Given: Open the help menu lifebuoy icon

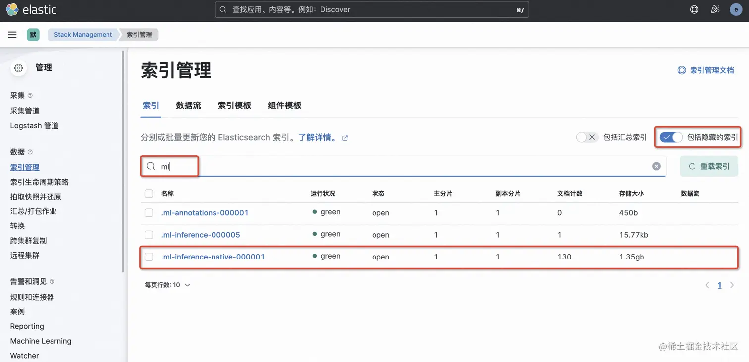Looking at the screenshot, I should pyautogui.click(x=694, y=9).
